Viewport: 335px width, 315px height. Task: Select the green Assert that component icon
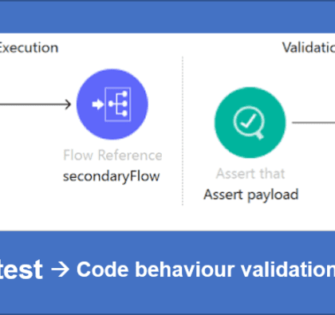click(250, 123)
